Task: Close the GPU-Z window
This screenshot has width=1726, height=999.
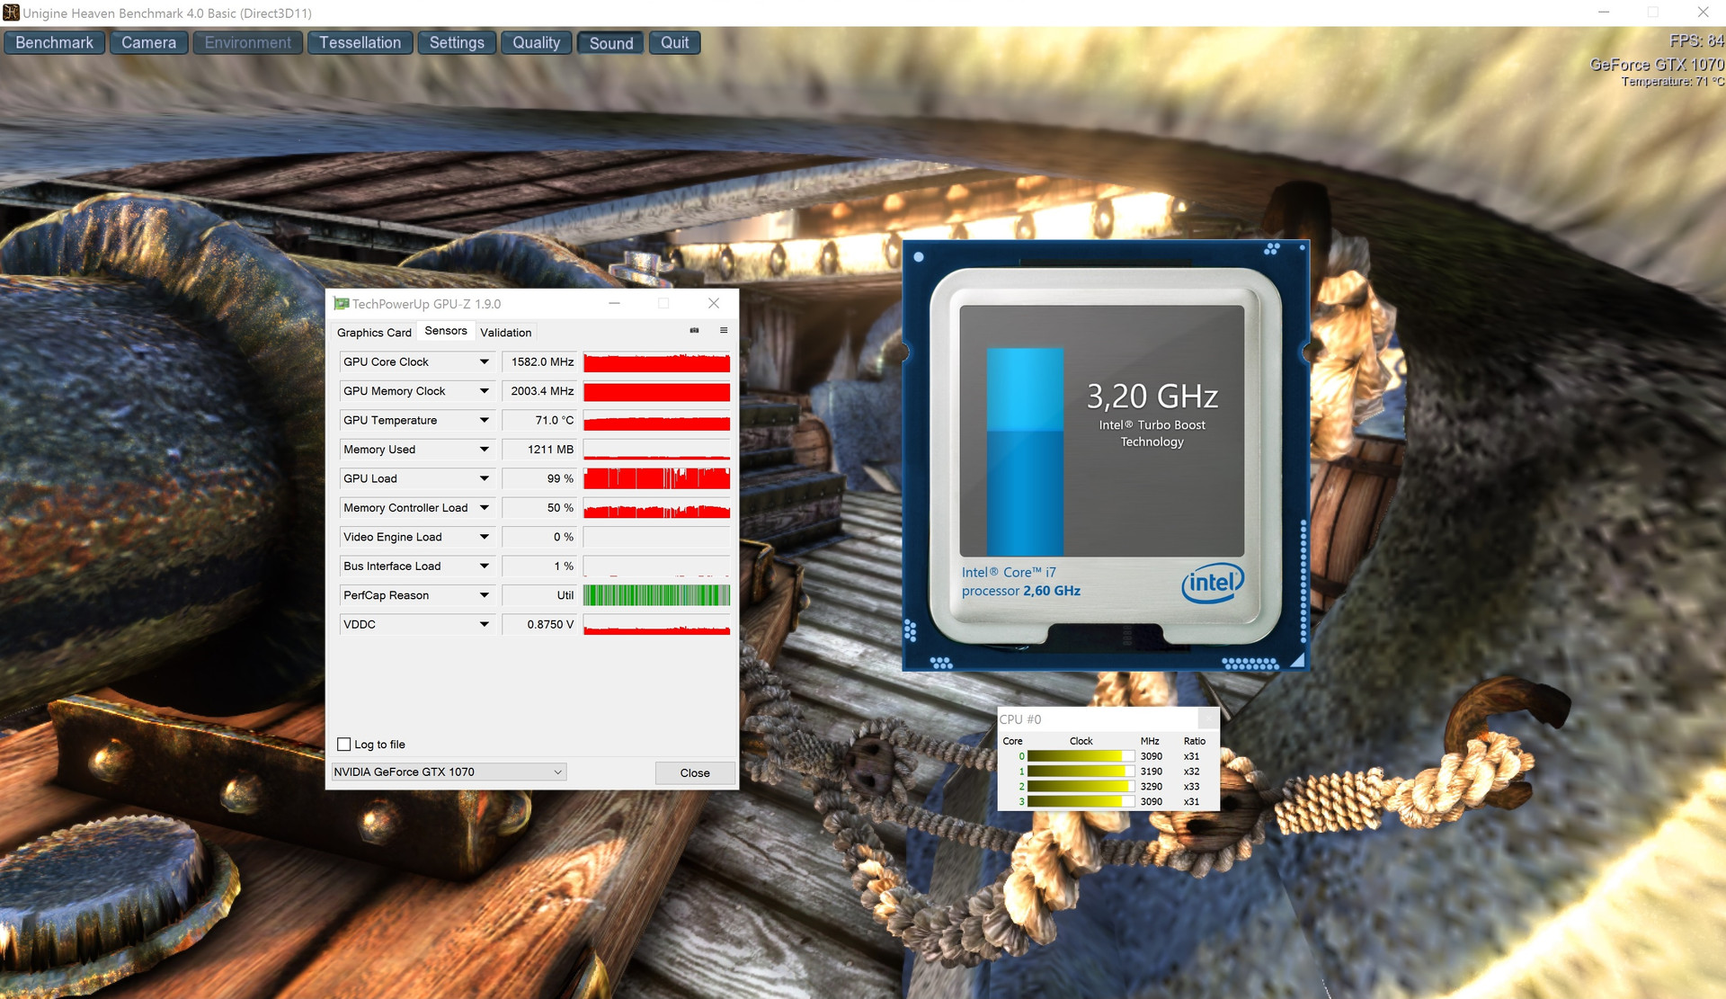Action: click(714, 304)
